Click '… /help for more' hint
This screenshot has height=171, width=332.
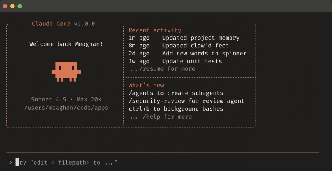[x=161, y=117]
